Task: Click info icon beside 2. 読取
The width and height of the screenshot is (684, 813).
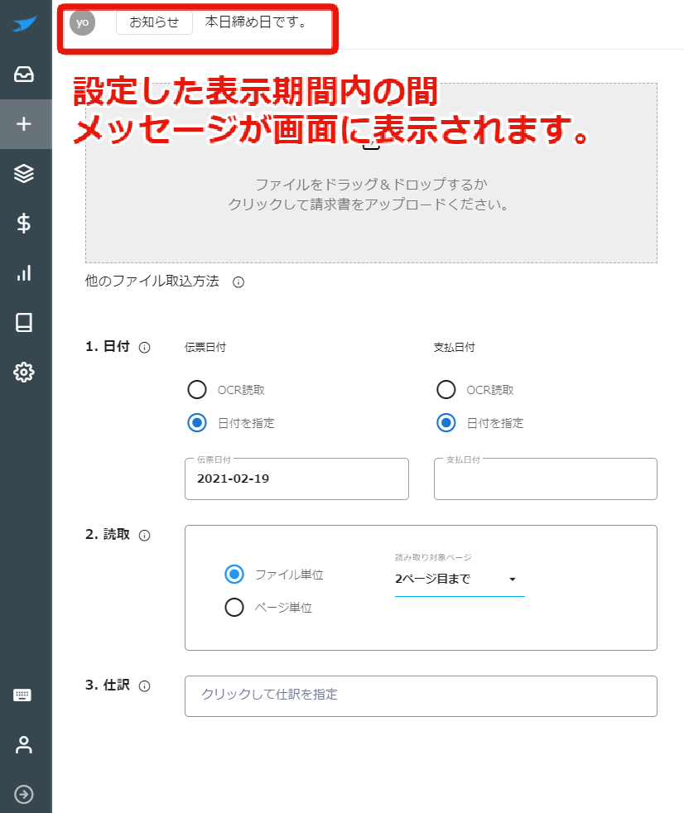Action: coord(145,536)
